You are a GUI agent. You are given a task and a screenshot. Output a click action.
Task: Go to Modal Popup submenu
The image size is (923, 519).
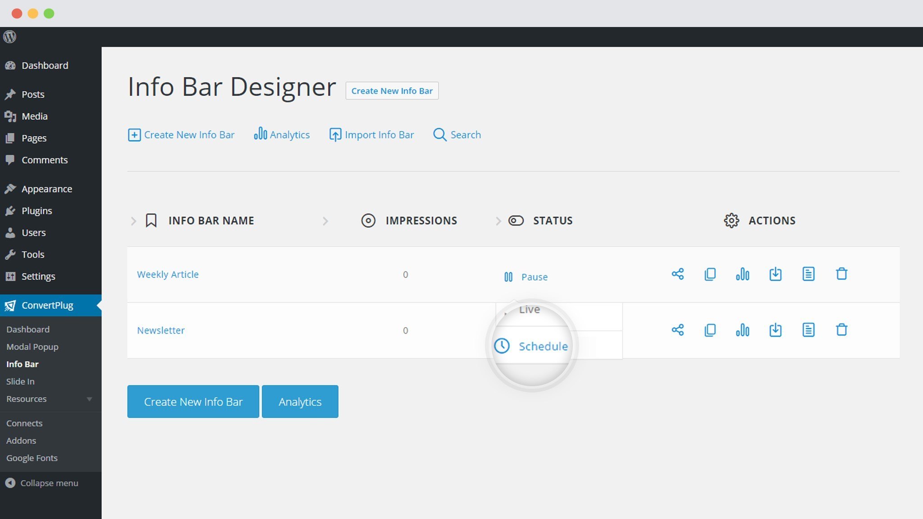coord(32,347)
